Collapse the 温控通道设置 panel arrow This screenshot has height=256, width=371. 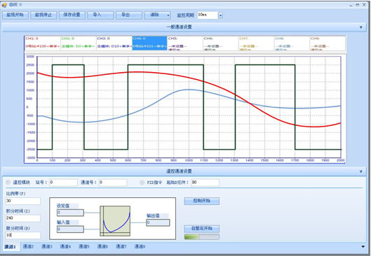pyautogui.click(x=360, y=171)
